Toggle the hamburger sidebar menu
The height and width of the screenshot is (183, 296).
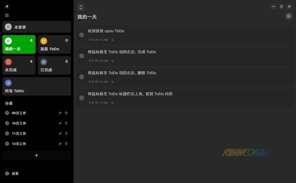click(7, 16)
